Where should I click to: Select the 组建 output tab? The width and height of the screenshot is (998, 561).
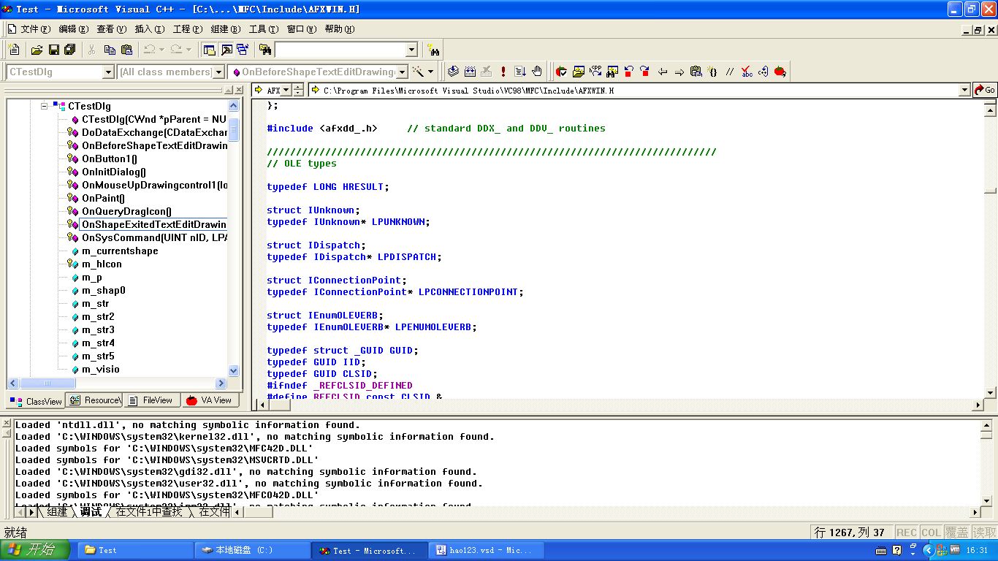(x=56, y=512)
